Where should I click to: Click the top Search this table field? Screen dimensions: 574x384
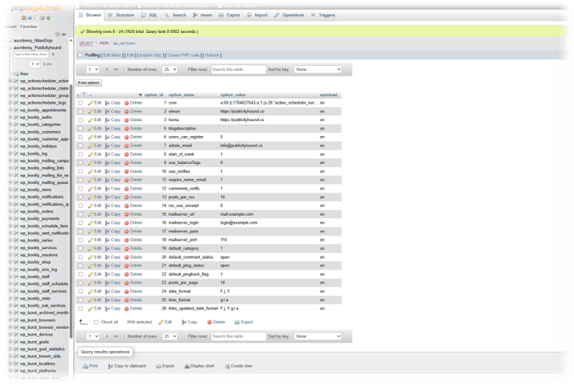pos(238,69)
